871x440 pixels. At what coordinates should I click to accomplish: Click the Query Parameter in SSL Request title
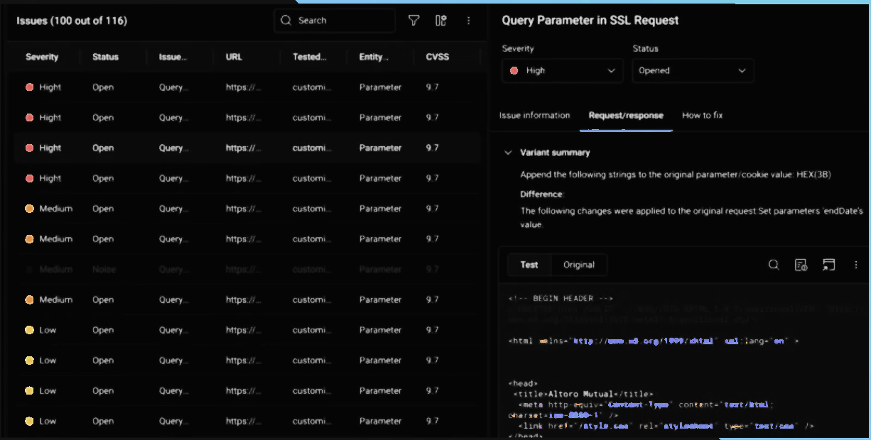pos(590,21)
